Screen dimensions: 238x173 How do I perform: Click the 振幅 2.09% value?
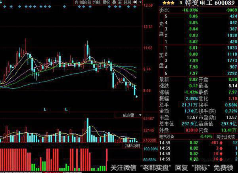pyautogui.click(x=192, y=99)
